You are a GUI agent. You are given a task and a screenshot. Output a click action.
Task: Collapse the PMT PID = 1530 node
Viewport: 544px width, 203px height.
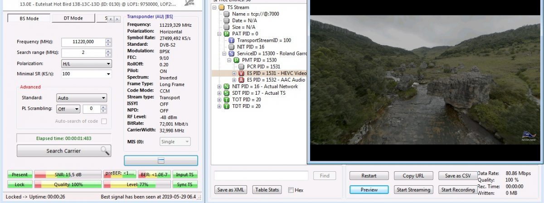(230, 60)
